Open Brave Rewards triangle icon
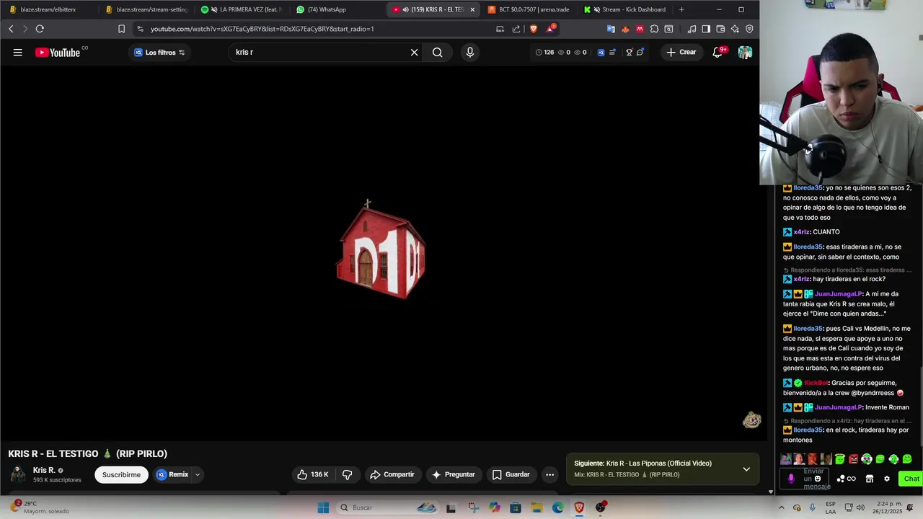The width and height of the screenshot is (923, 519). coord(552,29)
